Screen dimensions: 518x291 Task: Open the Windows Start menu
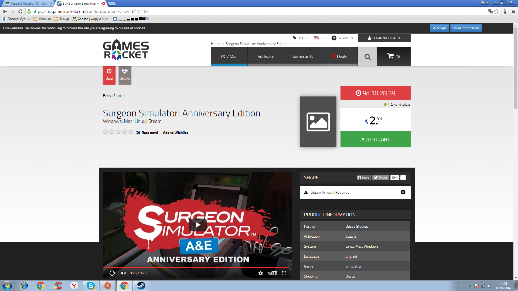click(7, 286)
